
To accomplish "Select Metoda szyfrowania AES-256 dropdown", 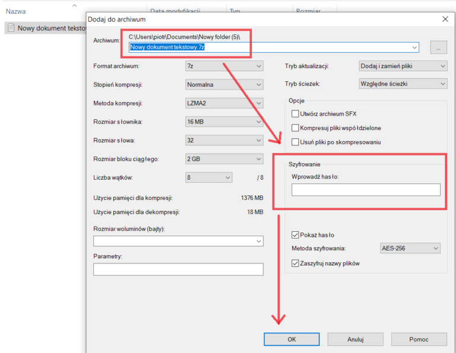I will (410, 248).
